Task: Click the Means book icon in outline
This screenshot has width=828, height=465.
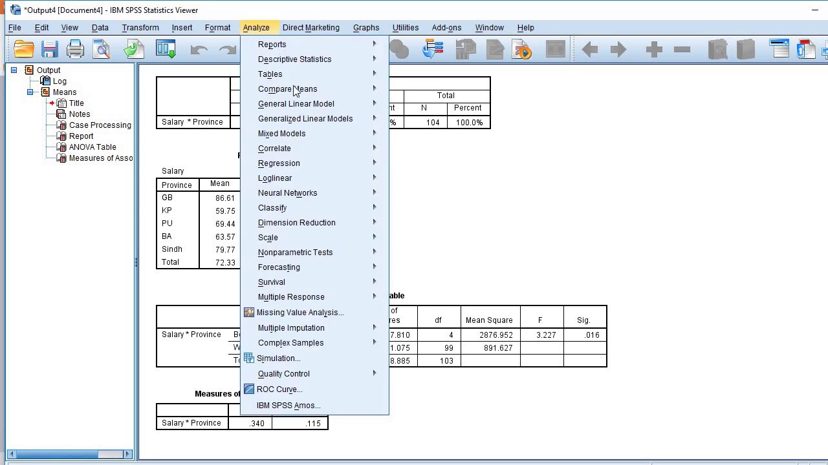Action: click(45, 92)
